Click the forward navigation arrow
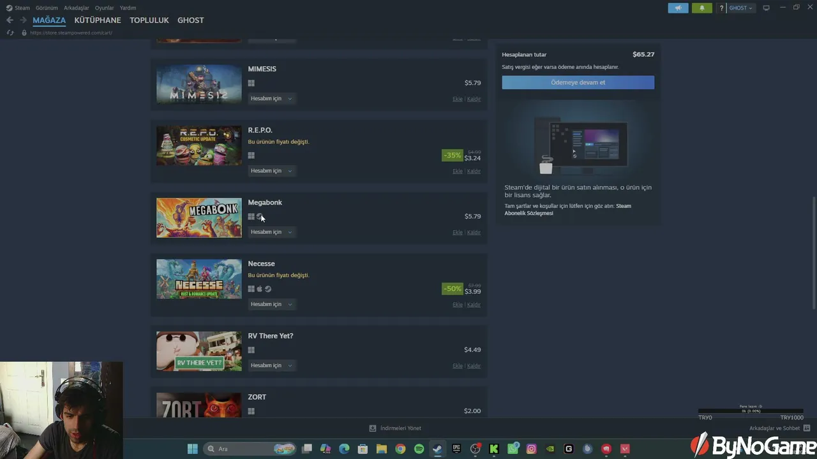Viewport: 817px width, 459px height. 24,20
